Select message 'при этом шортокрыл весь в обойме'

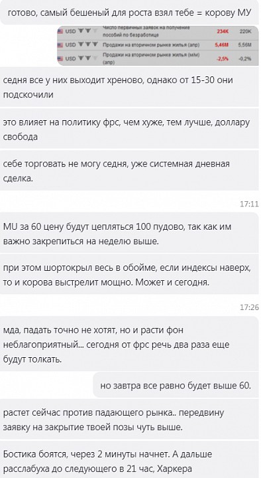tap(130, 275)
